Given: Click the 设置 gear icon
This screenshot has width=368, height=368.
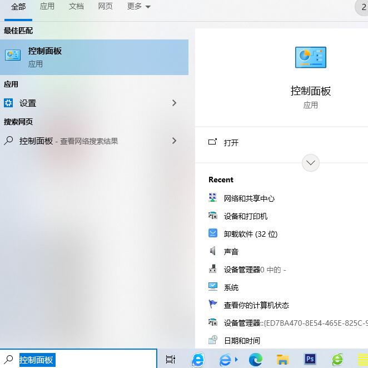Looking at the screenshot, I should click(8, 103).
